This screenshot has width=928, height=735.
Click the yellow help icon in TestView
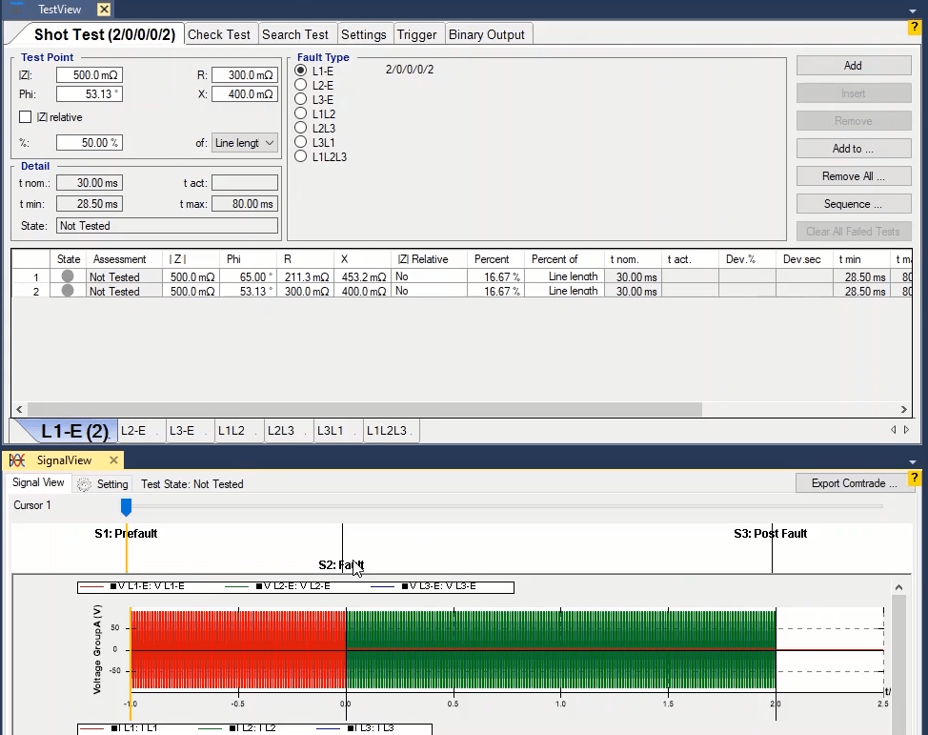[x=915, y=28]
